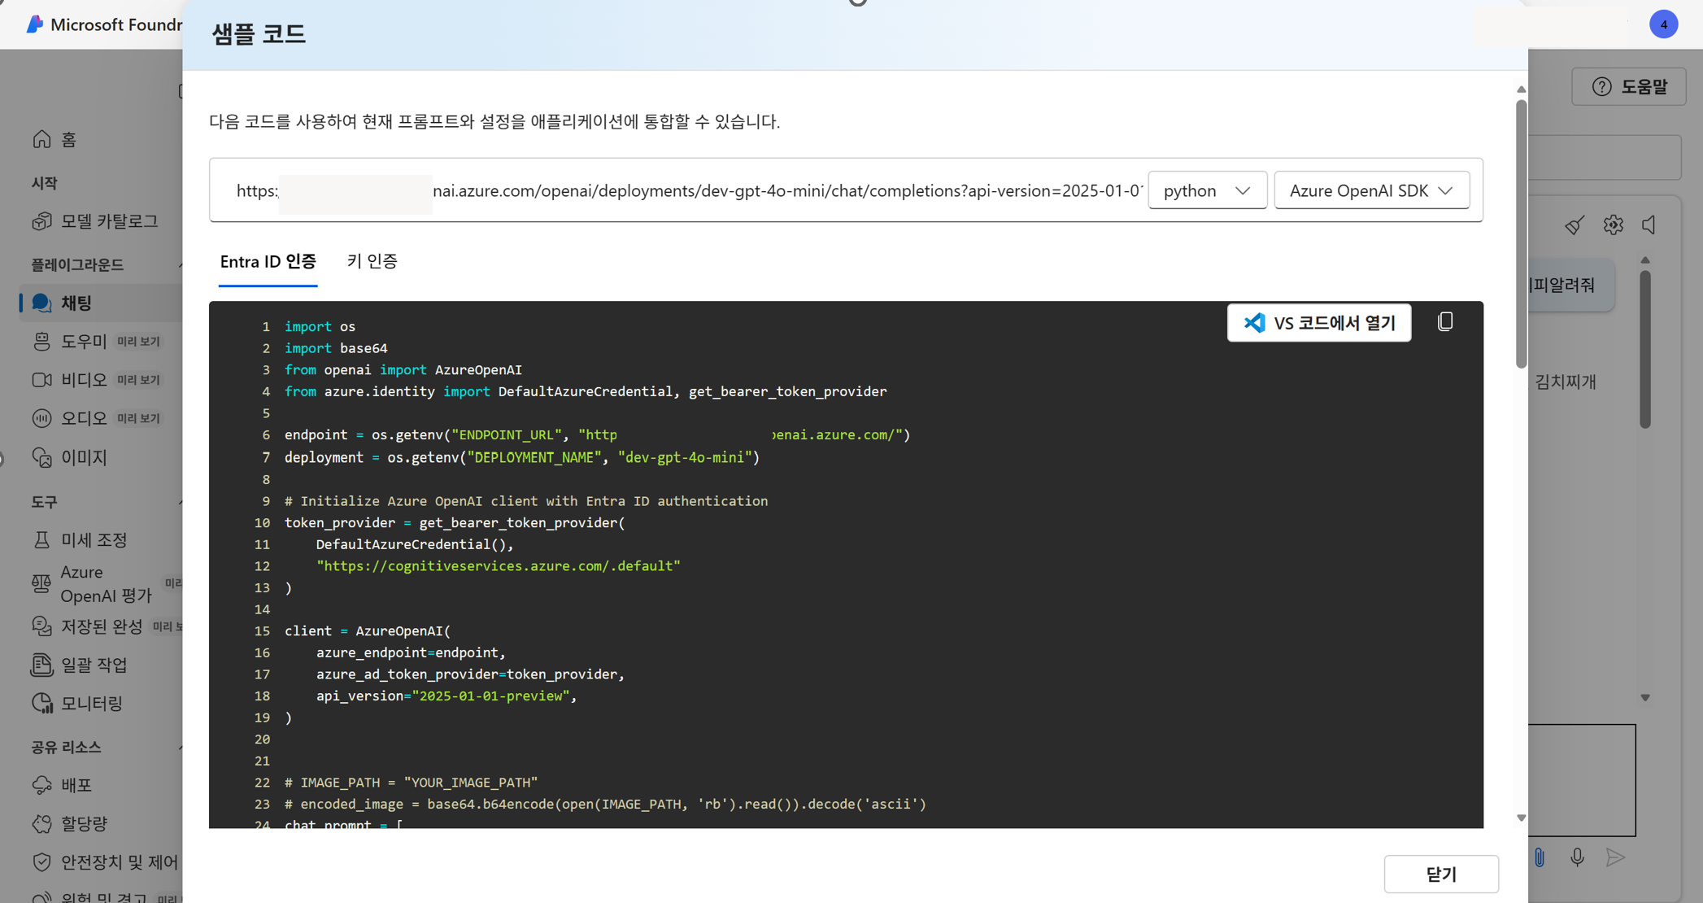
Task: Click the home icon for 홈
Action: (42, 139)
